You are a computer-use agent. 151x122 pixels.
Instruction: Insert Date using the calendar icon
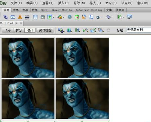[77, 17]
